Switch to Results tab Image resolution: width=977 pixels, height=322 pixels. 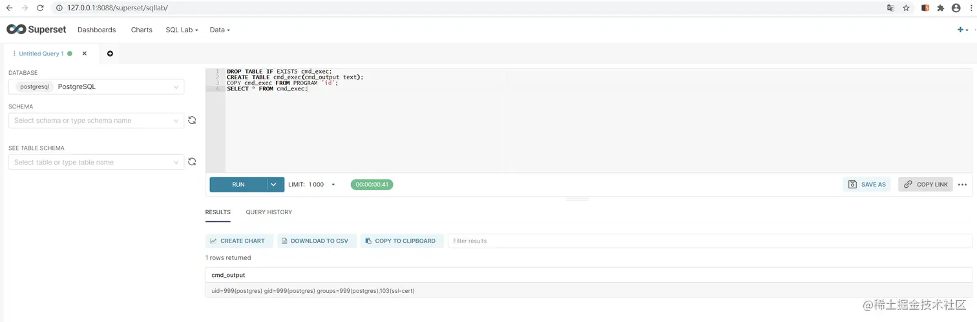218,212
